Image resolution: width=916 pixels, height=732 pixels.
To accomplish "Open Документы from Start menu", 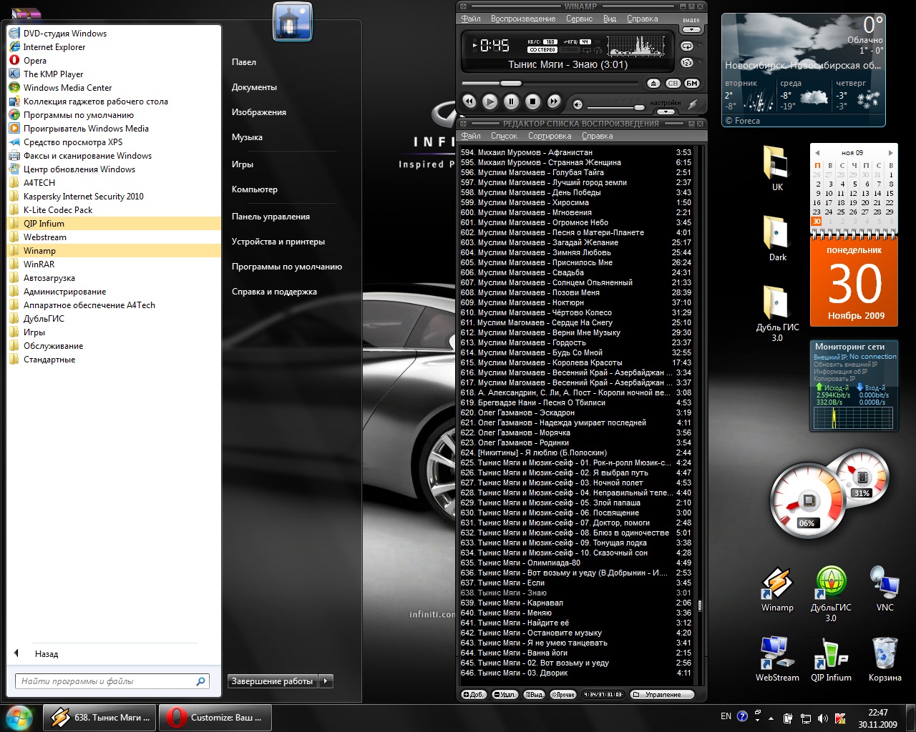I will point(254,87).
